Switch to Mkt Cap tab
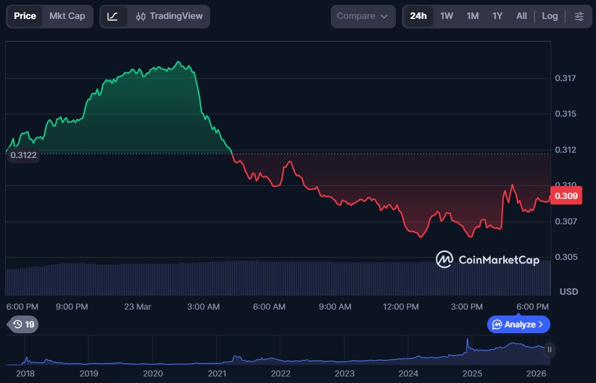Image resolution: width=596 pixels, height=383 pixels. (x=67, y=16)
